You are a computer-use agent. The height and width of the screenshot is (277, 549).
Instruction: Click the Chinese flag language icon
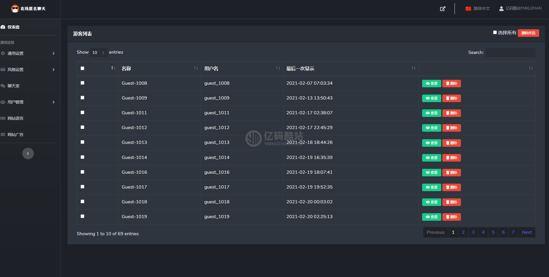pos(468,9)
